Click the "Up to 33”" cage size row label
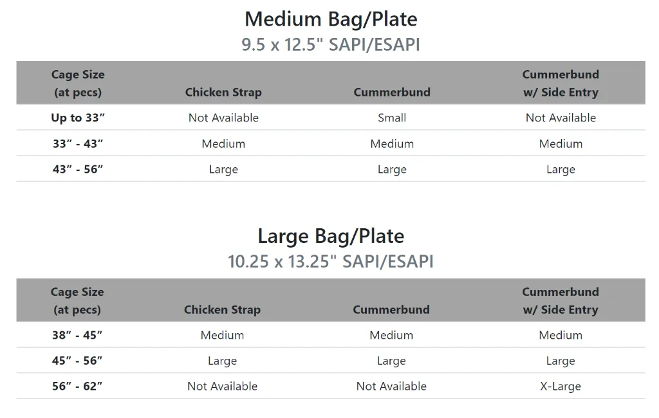Screen dimensions: 659x418 click(x=78, y=118)
